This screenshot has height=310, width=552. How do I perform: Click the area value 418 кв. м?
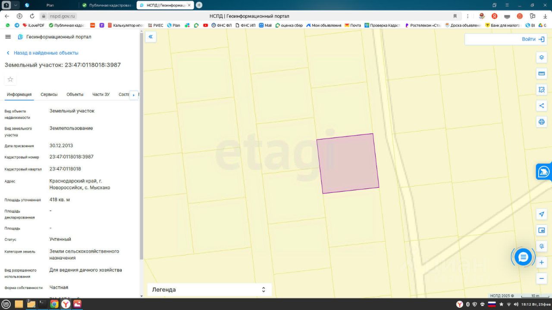tap(60, 200)
